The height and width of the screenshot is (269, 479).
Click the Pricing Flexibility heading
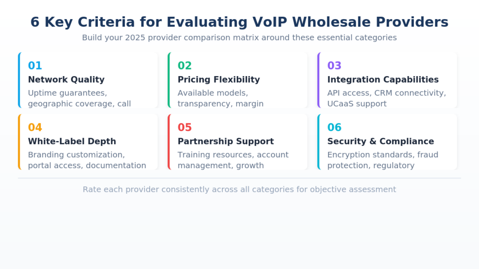click(218, 80)
